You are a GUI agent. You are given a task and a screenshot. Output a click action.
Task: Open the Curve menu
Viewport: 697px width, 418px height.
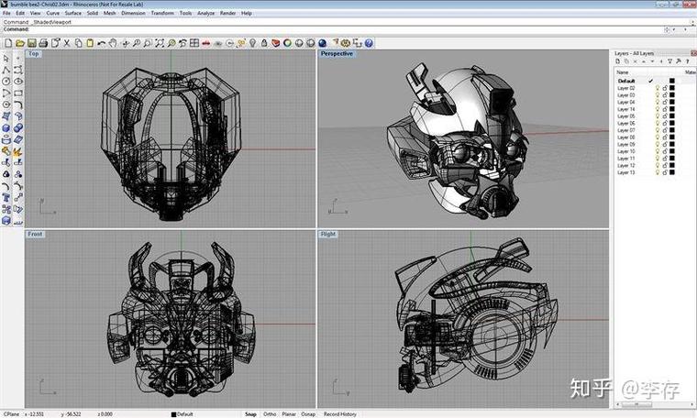pyautogui.click(x=52, y=14)
